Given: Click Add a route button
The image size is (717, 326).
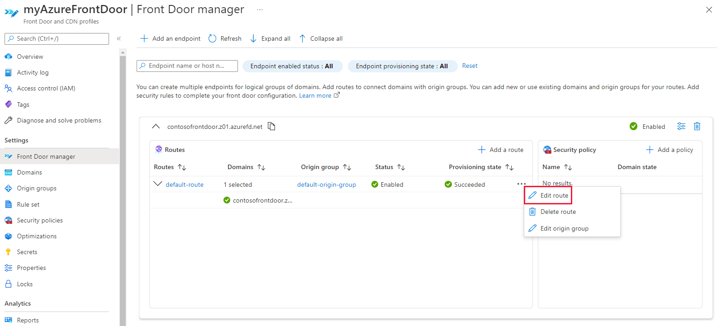Looking at the screenshot, I should pos(501,150).
